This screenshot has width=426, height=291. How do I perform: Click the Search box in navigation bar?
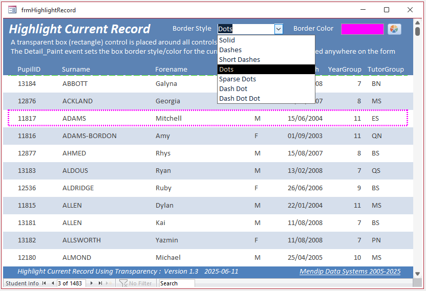[177, 283]
